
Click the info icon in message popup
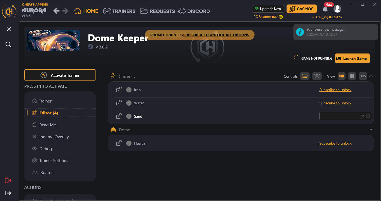300,32
